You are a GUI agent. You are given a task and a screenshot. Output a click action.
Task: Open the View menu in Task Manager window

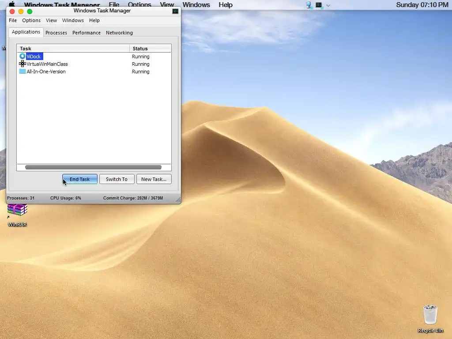pyautogui.click(x=51, y=20)
